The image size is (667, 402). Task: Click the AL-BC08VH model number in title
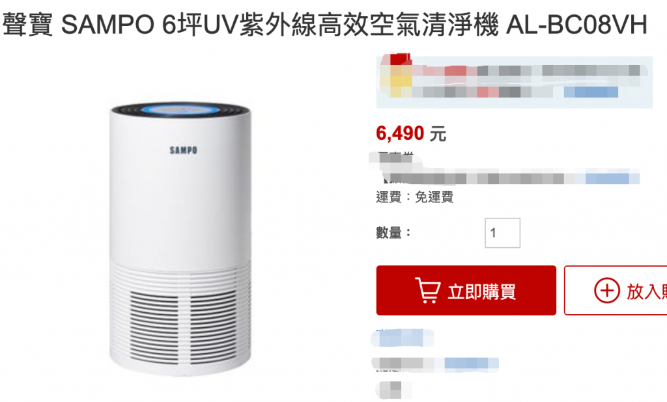coord(576,24)
